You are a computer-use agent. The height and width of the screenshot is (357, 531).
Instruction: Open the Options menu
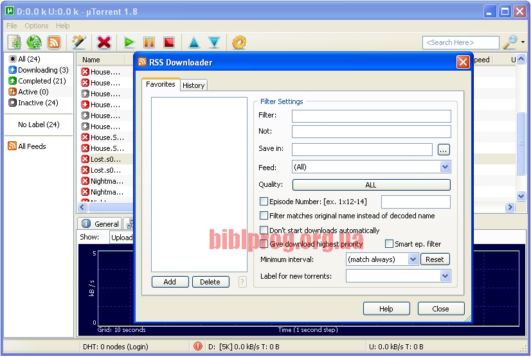(x=36, y=26)
